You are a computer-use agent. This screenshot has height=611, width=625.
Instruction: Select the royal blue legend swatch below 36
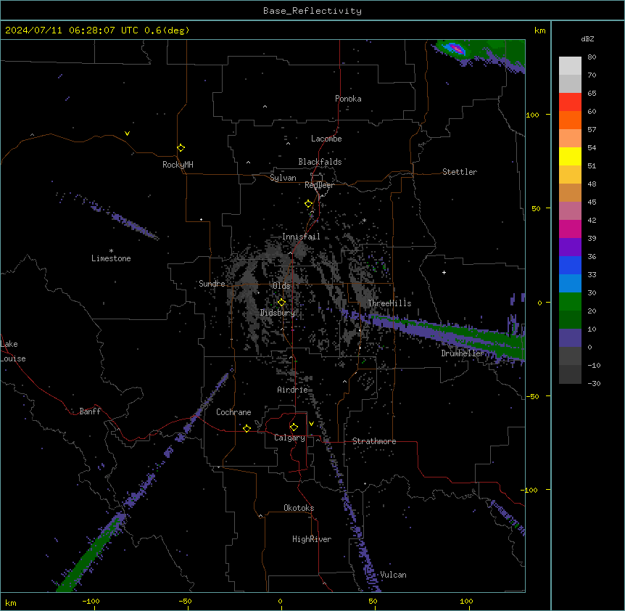coord(570,265)
